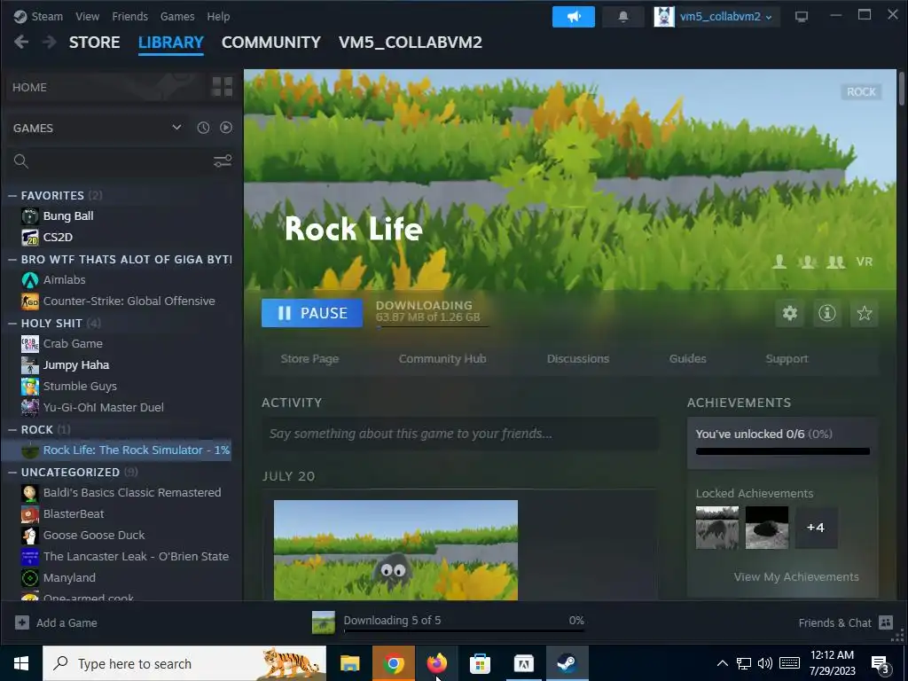
Task: Click the library search magnifier icon
Action: click(21, 161)
